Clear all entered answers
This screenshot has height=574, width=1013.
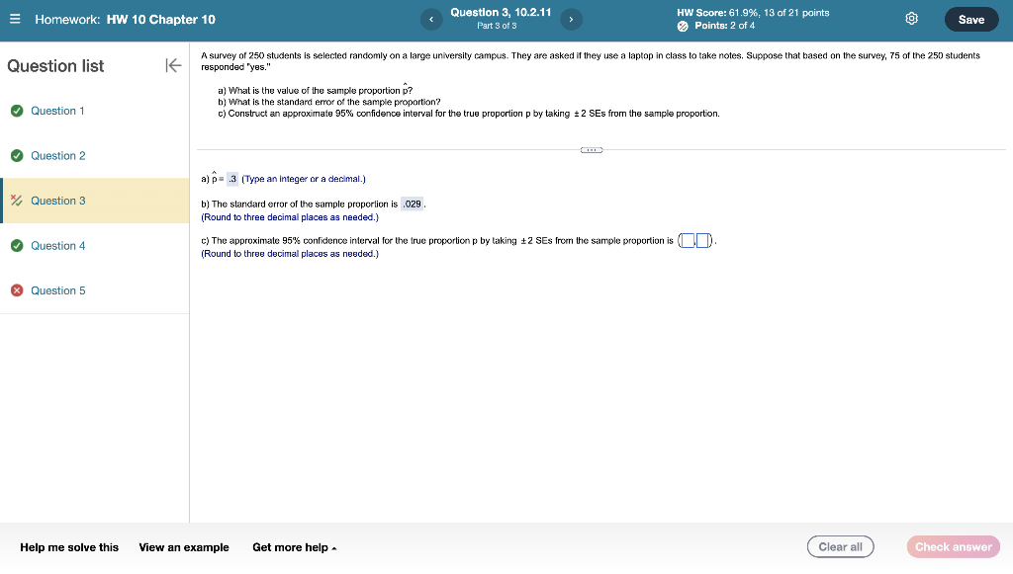click(840, 547)
